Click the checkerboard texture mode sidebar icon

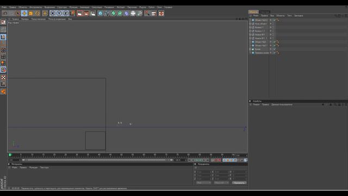point(3,77)
